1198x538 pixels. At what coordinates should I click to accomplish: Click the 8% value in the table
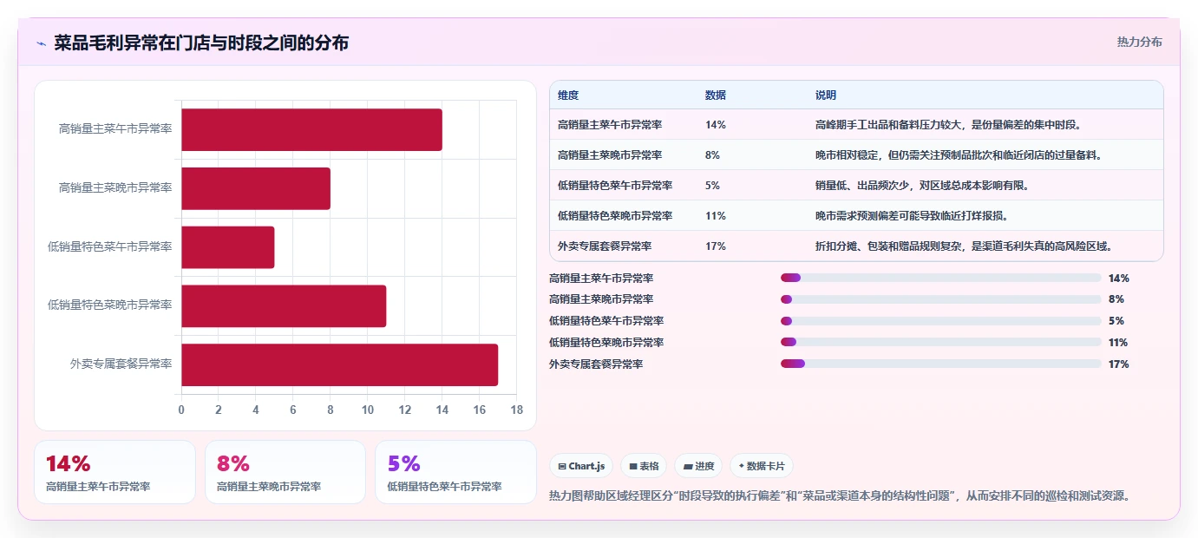(x=712, y=154)
